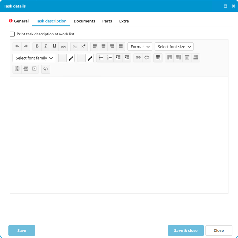
Task: Align text left
Action: click(95, 46)
